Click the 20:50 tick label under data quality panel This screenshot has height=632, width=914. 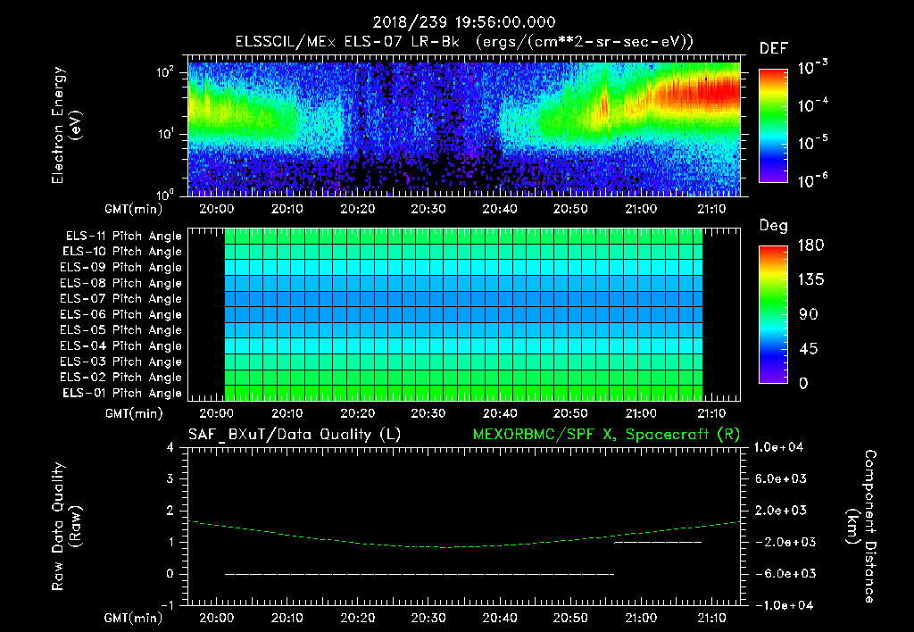click(570, 618)
